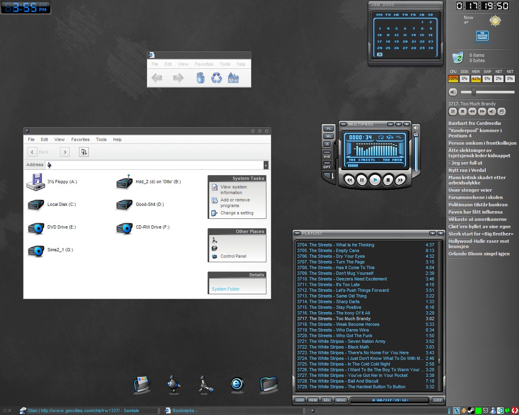Select "3721. The White Stripes - Seven Nation Army"
Image resolution: width=519 pixels, height=415 pixels.
[x=365, y=341]
